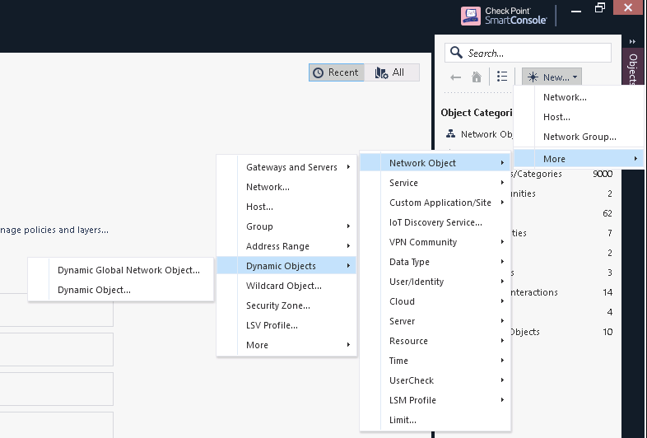Open Gateways and Servers submenu

coord(286,167)
